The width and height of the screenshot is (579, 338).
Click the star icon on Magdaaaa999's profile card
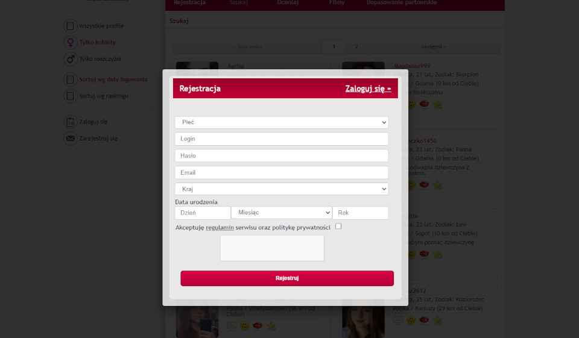point(438,105)
